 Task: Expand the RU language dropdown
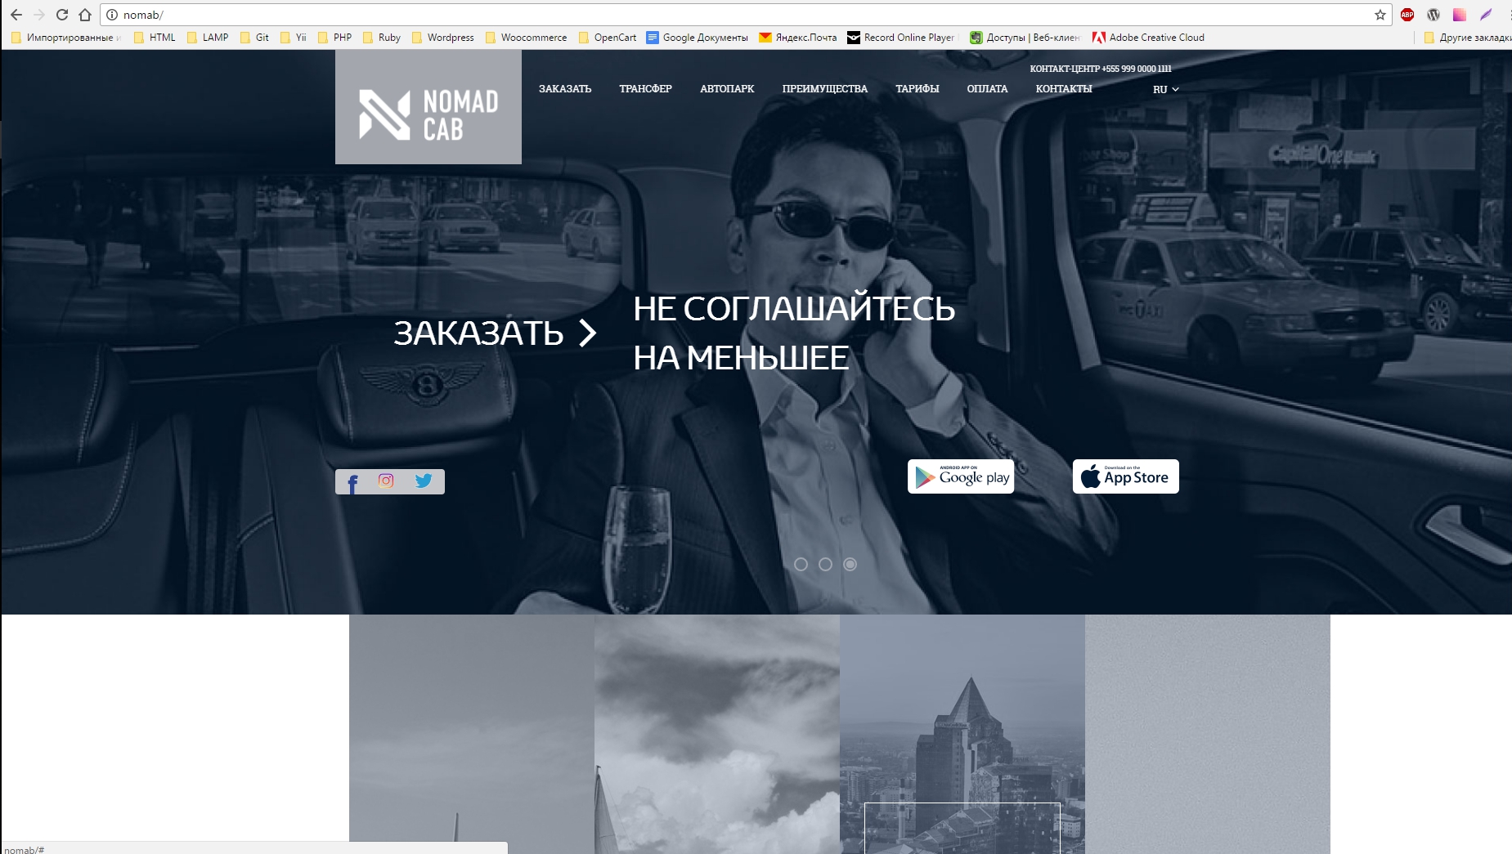point(1166,89)
